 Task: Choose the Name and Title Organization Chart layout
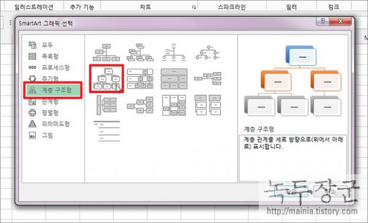point(140,52)
